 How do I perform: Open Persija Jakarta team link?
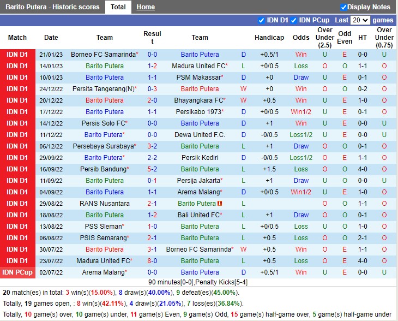click(x=198, y=181)
